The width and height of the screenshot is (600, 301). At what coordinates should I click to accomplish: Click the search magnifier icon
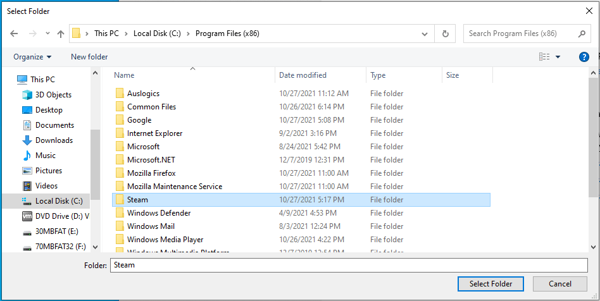tap(582, 34)
